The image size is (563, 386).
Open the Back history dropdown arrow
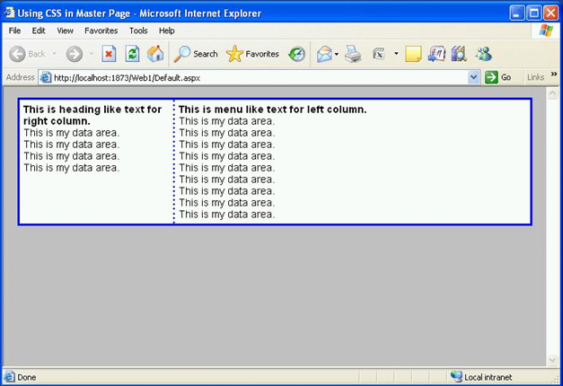tap(54, 54)
